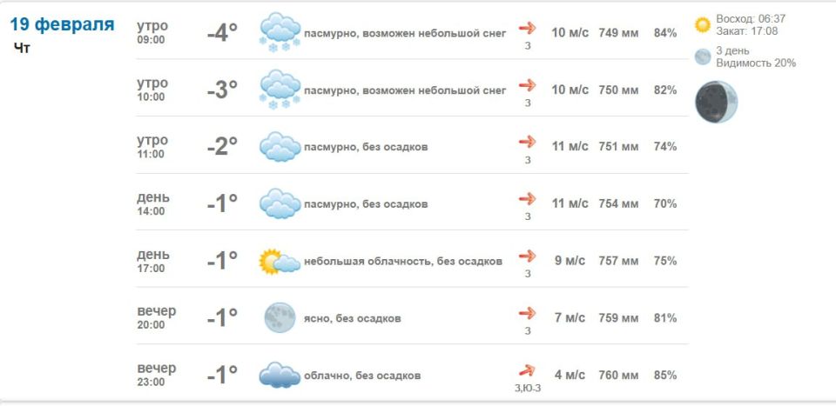Screen dimensions: 836x406
Task: Click the large moon phase image
Action: click(716, 102)
